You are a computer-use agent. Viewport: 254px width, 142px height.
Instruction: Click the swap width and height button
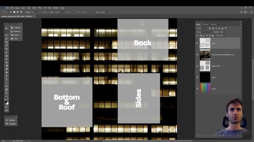[78, 12]
